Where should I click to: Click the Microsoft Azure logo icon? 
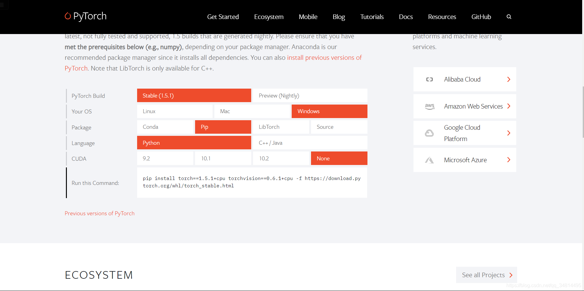coord(429,160)
